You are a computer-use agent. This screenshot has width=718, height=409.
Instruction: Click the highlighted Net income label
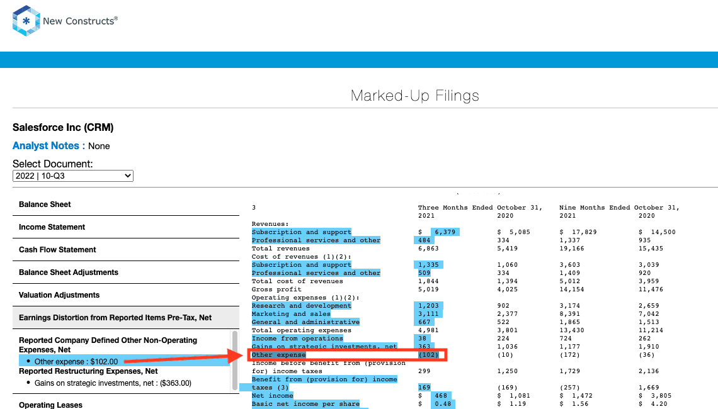[272, 396]
